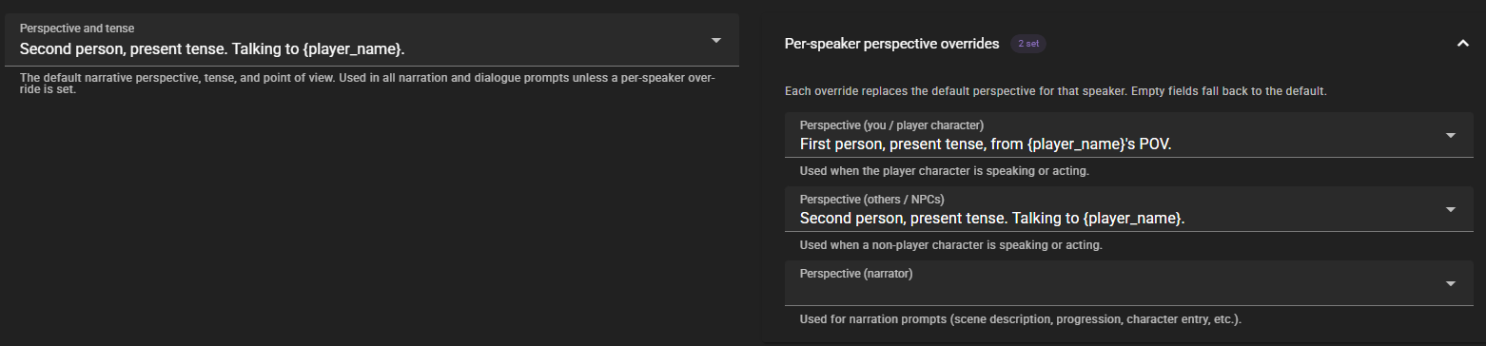Collapse the Per-speaker perspective overrides chevron

point(1463,44)
